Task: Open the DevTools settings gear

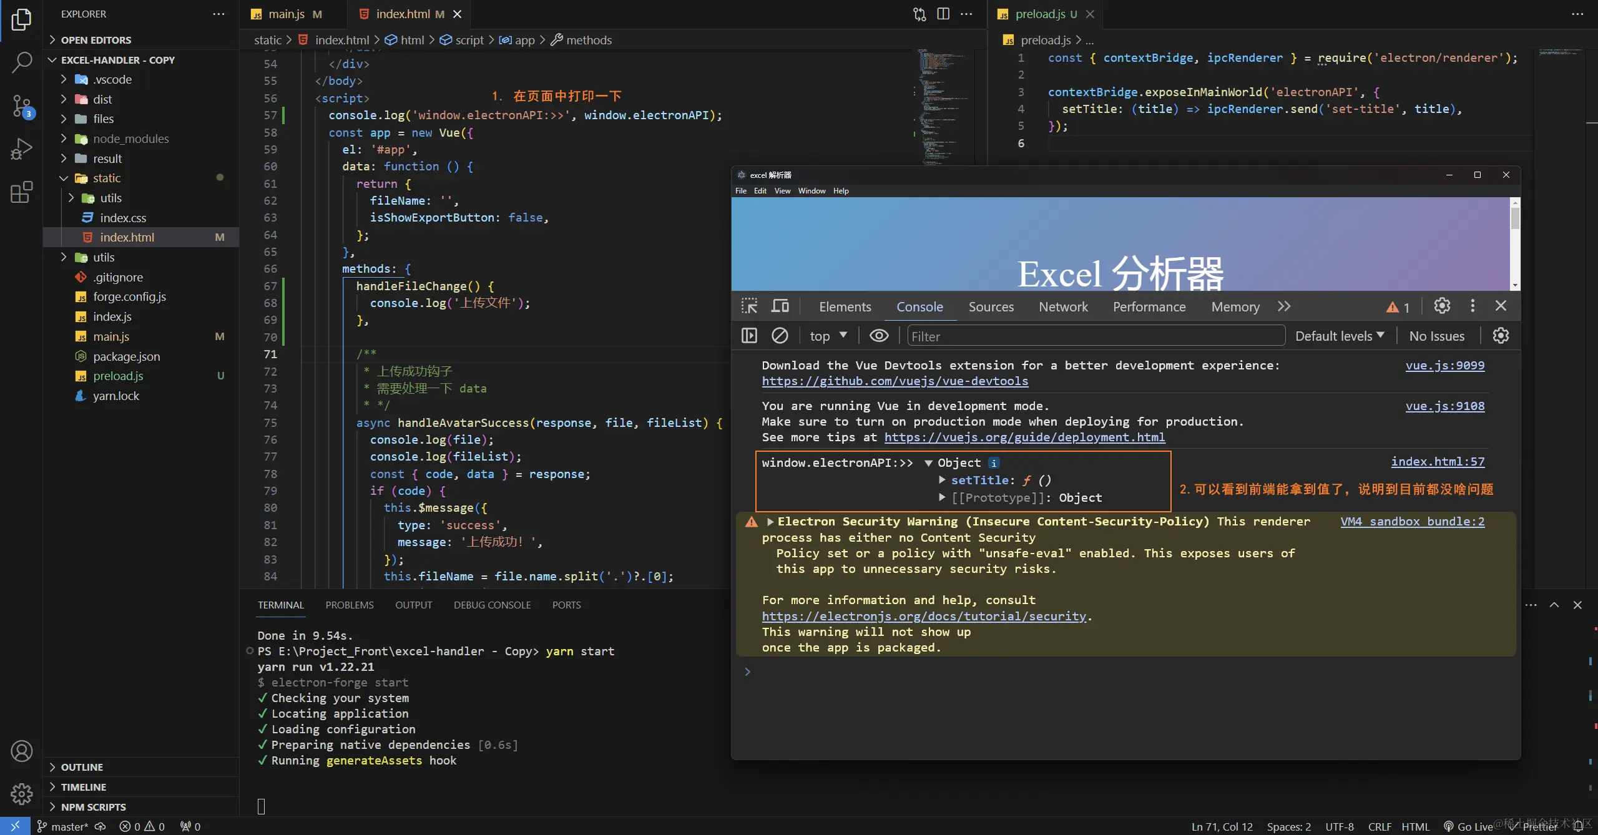Action: pos(1442,306)
